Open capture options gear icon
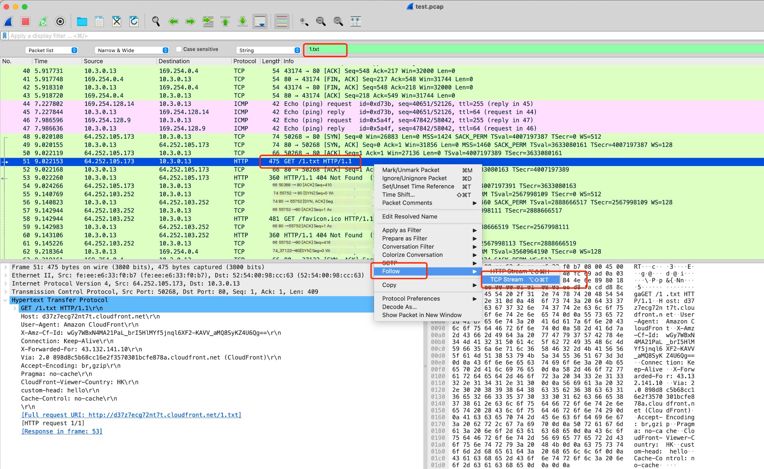The width and height of the screenshot is (764, 469). pyautogui.click(x=60, y=21)
